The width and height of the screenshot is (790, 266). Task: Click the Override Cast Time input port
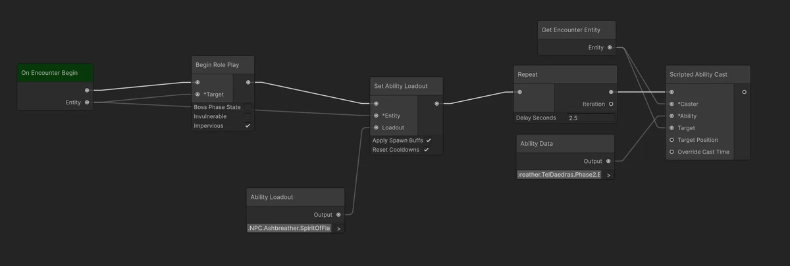click(x=671, y=152)
